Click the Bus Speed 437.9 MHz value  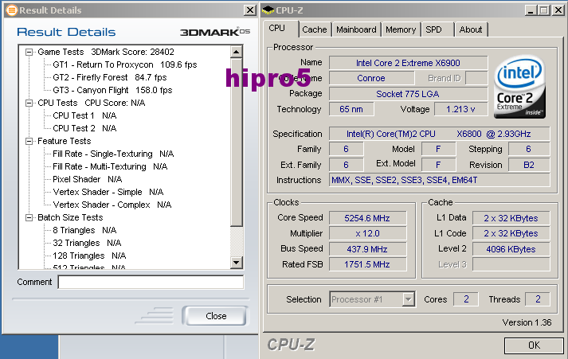(x=368, y=249)
